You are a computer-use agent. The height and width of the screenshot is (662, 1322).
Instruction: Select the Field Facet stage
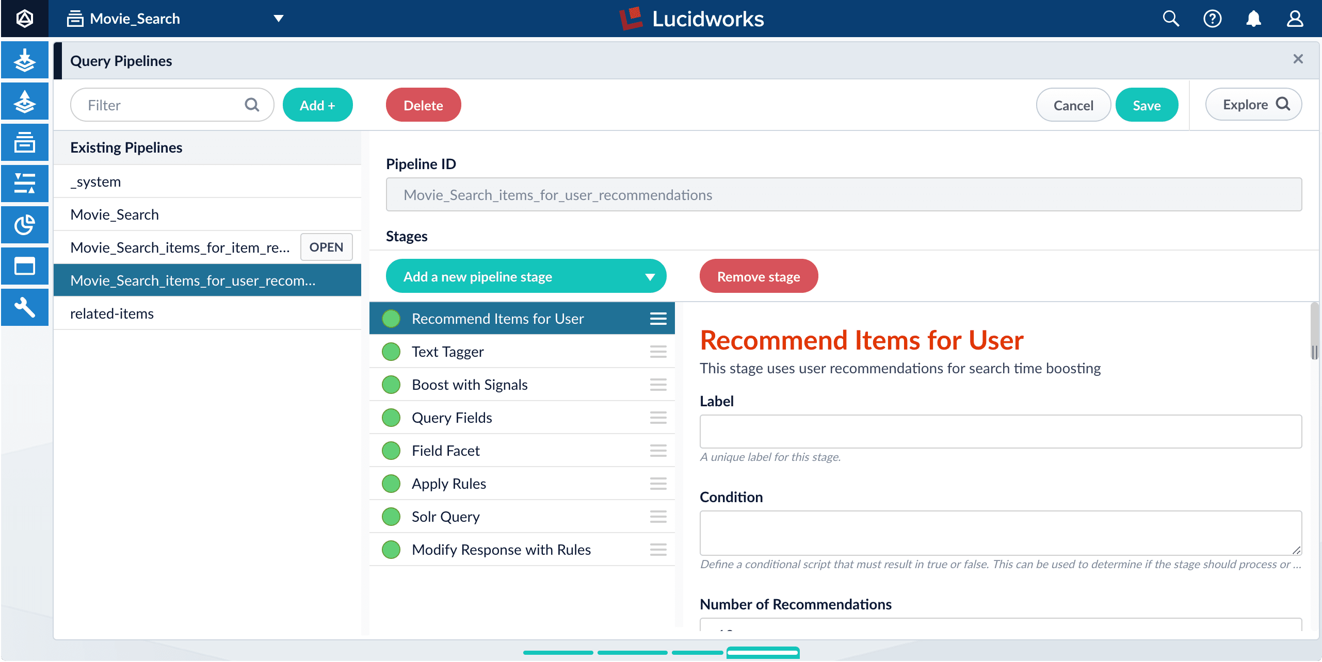[x=522, y=451]
